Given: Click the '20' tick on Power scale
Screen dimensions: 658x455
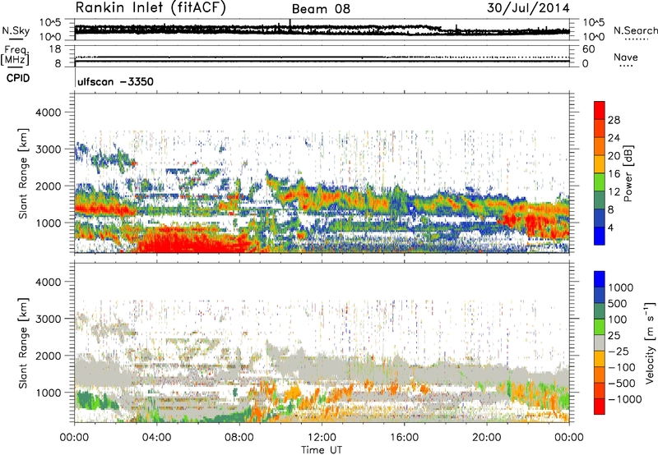Looking at the screenshot, I should [x=614, y=156].
